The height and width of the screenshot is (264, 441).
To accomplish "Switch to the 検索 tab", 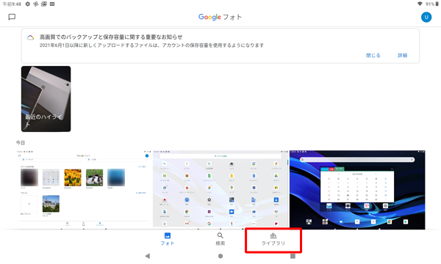I will 220,239.
